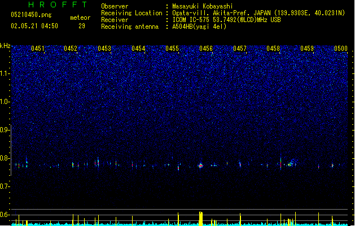The image size is (355, 226).
Task: Click the 0451 time marker
Action: 38,49
